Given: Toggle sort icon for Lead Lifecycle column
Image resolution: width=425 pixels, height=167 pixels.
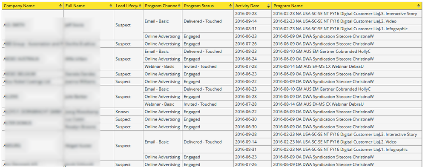Looking at the screenshot, I should 140,6.
